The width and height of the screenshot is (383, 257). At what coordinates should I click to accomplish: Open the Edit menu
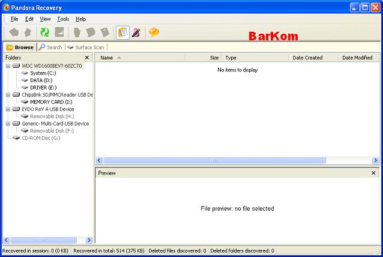tap(29, 19)
